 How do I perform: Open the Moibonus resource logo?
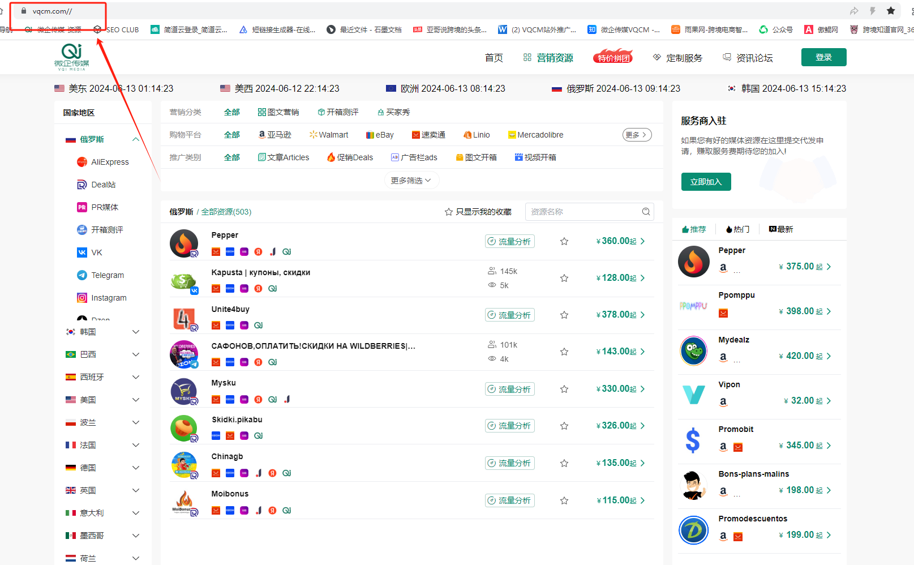pyautogui.click(x=184, y=503)
